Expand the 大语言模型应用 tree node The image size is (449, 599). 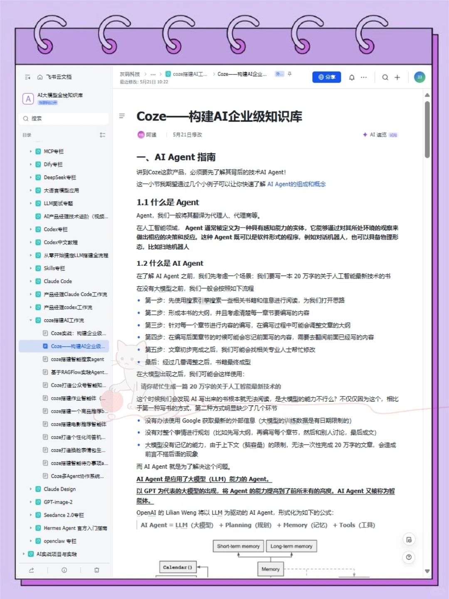[31, 191]
